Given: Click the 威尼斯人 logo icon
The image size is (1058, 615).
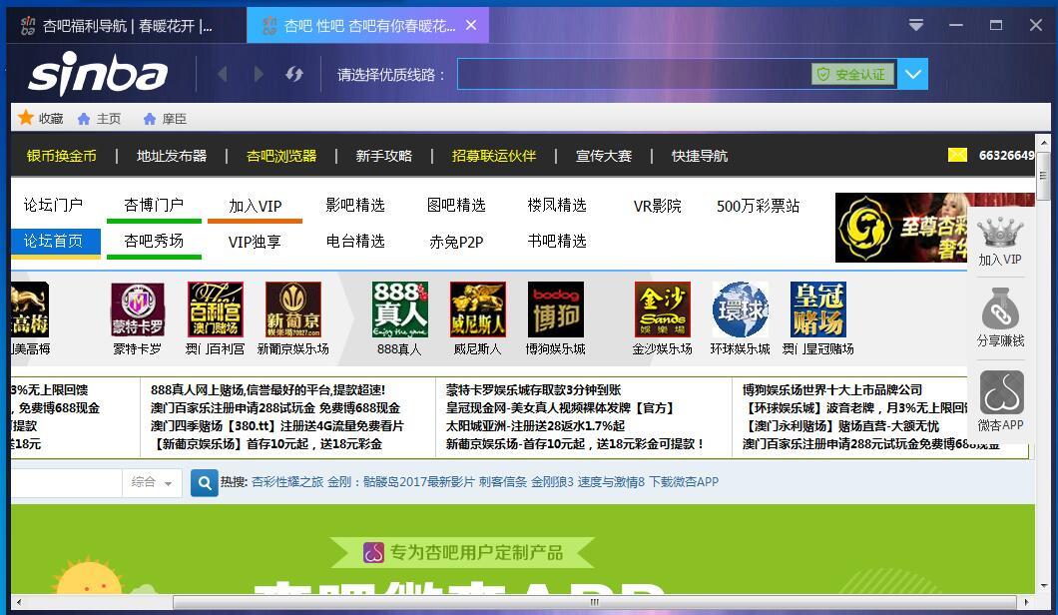Looking at the screenshot, I should point(478,309).
